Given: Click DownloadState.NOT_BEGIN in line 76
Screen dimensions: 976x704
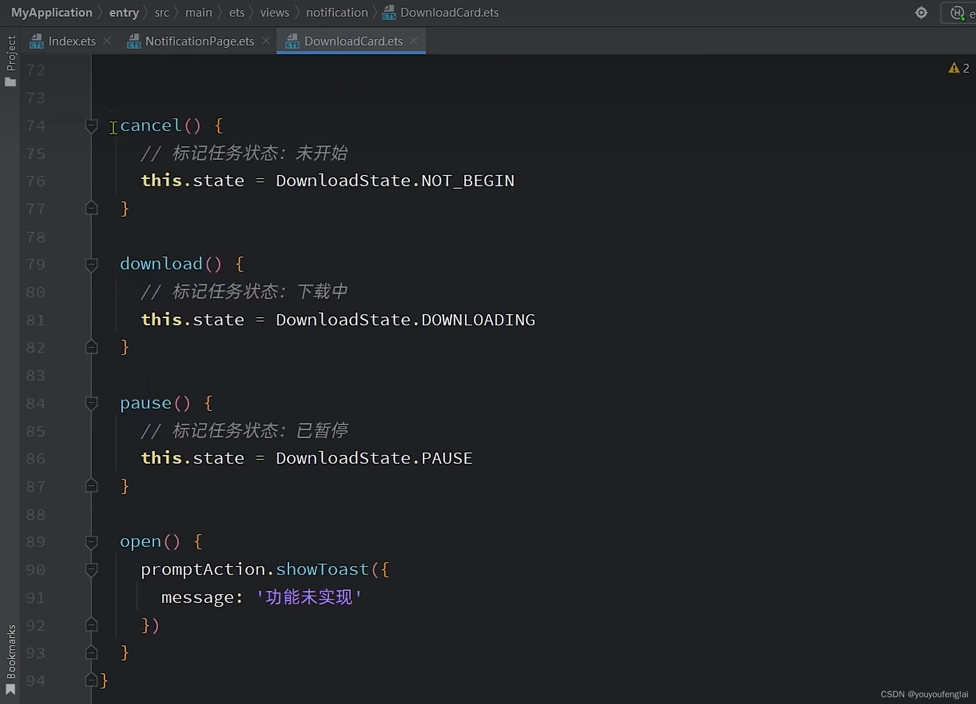Looking at the screenshot, I should [x=395, y=181].
